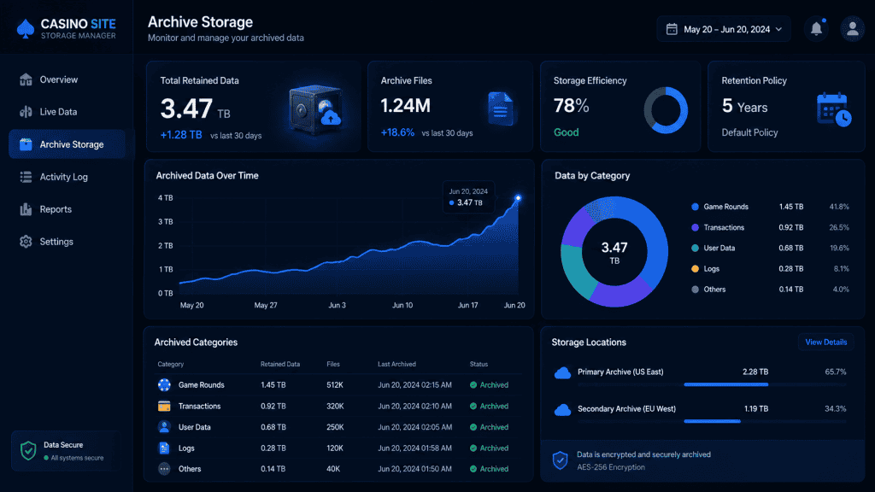Click the Primary Archive cloud icon
The width and height of the screenshot is (875, 492).
pos(562,372)
